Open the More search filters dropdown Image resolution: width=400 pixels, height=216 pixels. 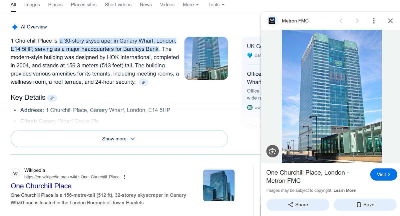pyautogui.click(x=191, y=5)
